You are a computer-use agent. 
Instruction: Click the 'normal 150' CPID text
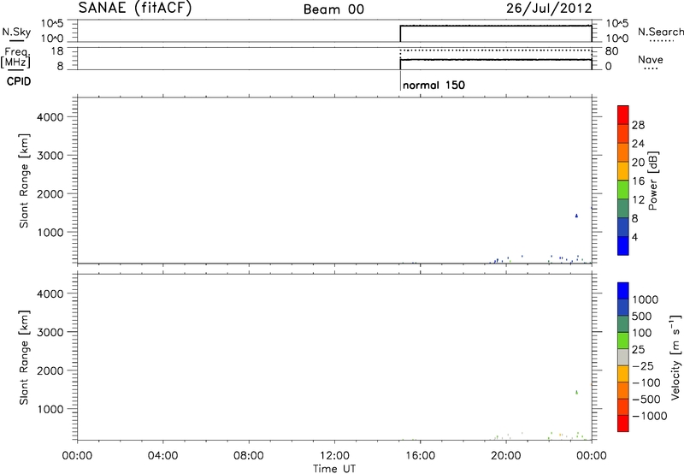(434, 85)
